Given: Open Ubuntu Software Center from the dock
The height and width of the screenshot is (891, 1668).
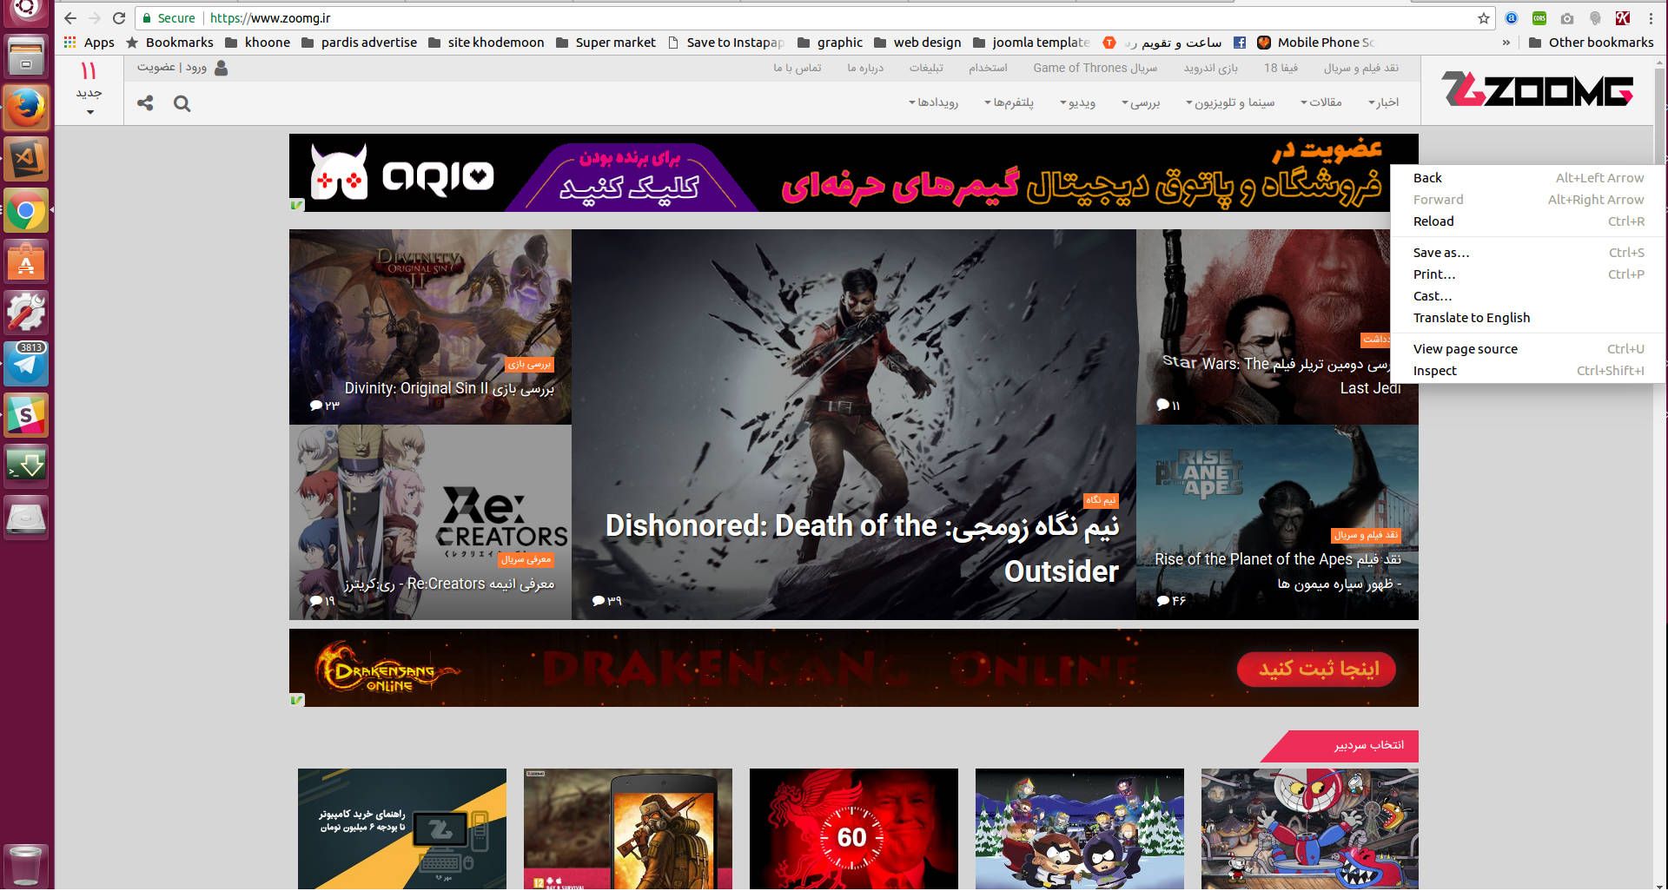Looking at the screenshot, I should pos(26,261).
